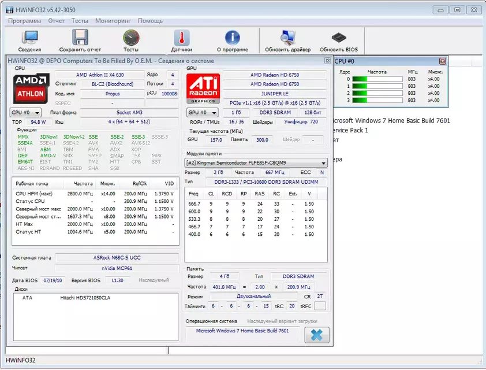Select the Статус HT row

click(95, 232)
